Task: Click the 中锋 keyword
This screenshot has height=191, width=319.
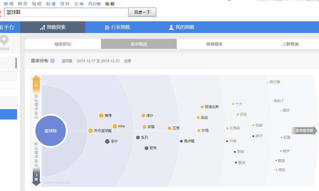Action: point(233,141)
